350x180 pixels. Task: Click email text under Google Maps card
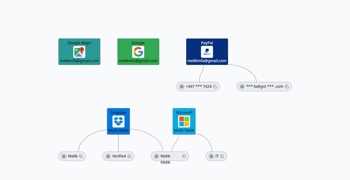tap(79, 61)
